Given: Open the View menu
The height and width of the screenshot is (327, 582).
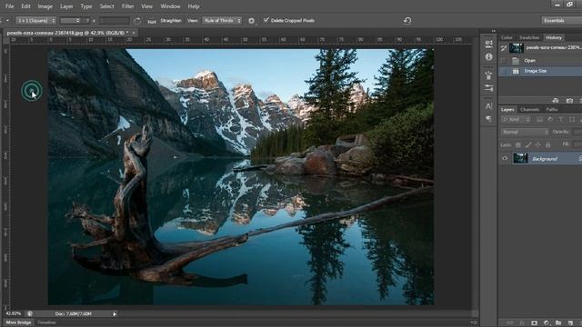Looking at the screenshot, I should pos(146,6).
